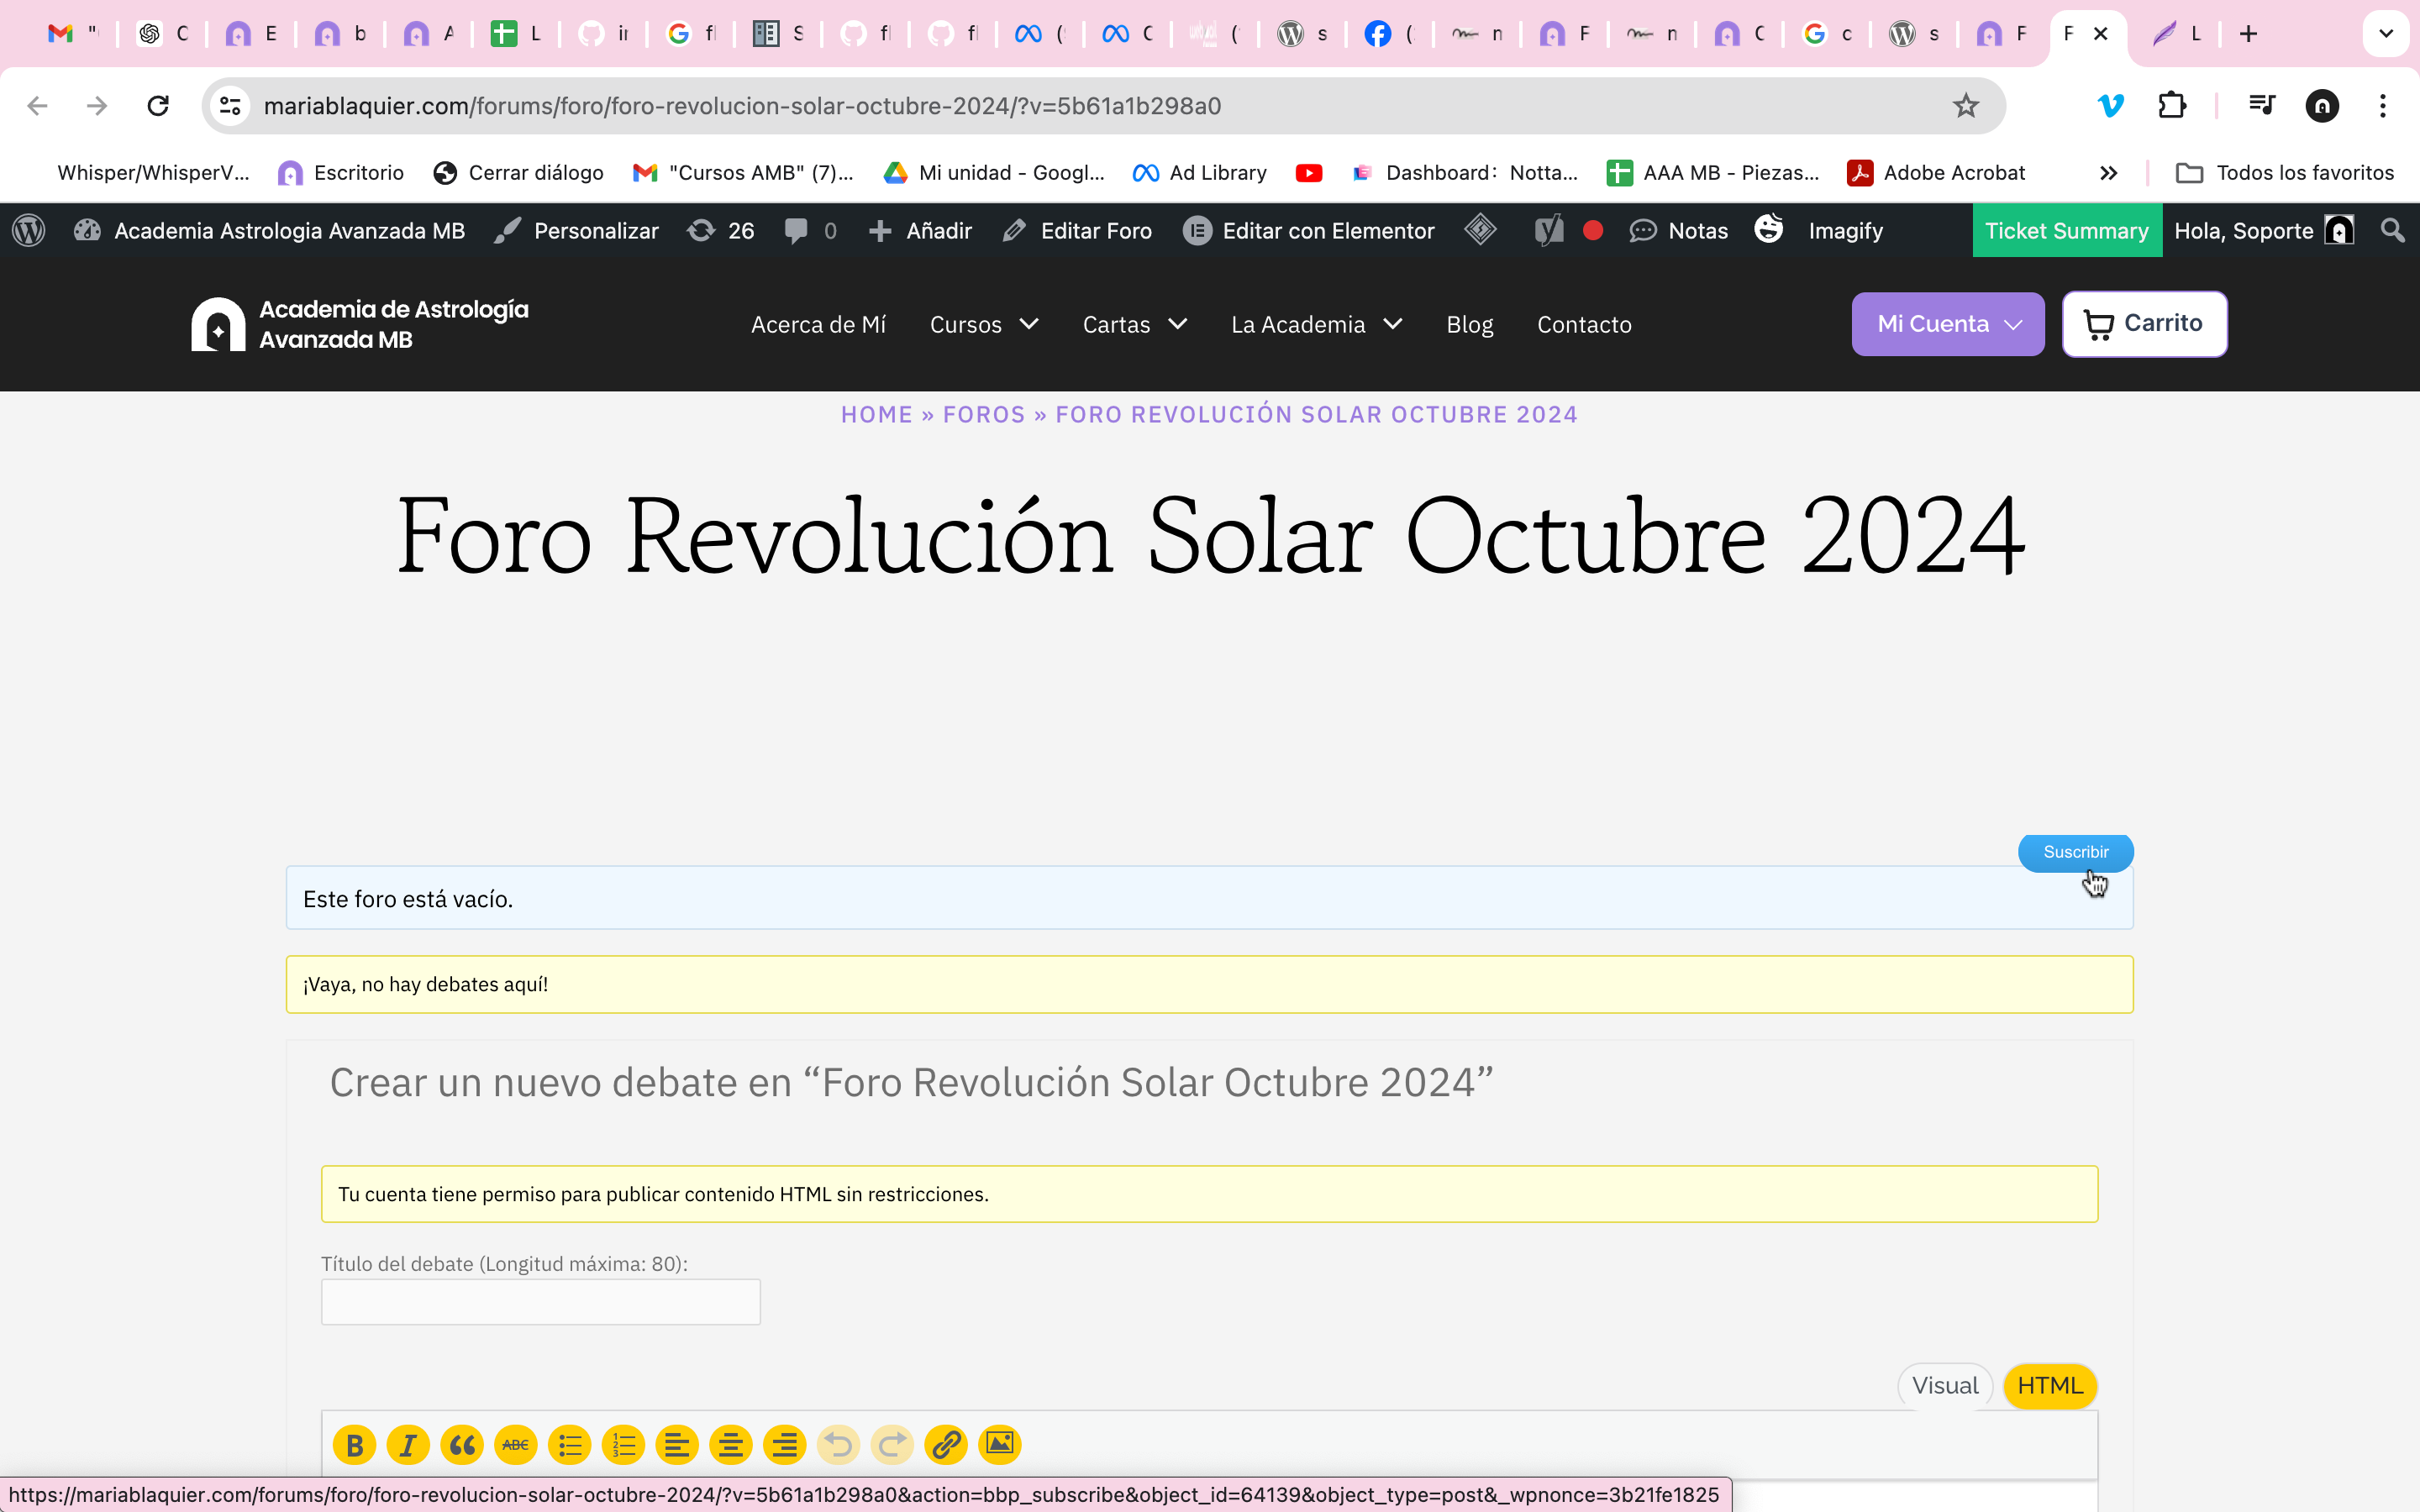
Task: Open Personalizar in admin bar
Action: click(x=576, y=231)
